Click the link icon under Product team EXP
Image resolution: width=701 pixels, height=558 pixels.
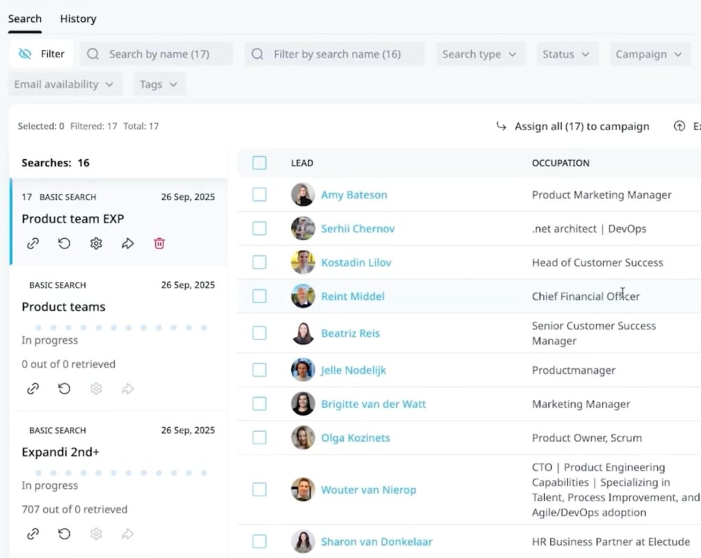coord(33,244)
